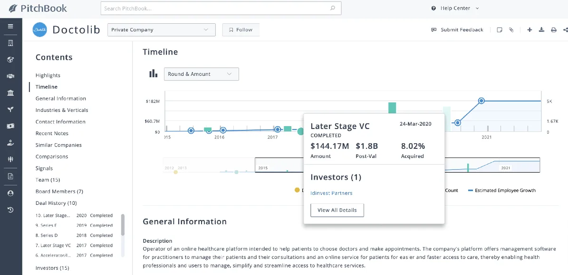Click the bar chart icon beside Round & Amount
The image size is (568, 275).
[x=153, y=73]
